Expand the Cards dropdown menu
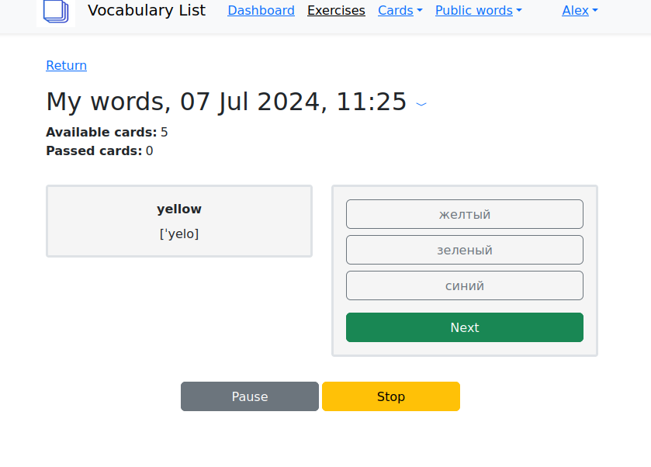The image size is (651, 467). click(x=400, y=11)
